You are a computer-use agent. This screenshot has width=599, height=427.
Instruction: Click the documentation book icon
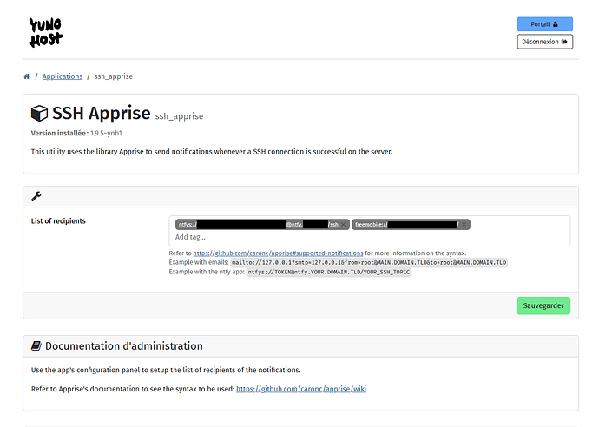[x=36, y=346]
